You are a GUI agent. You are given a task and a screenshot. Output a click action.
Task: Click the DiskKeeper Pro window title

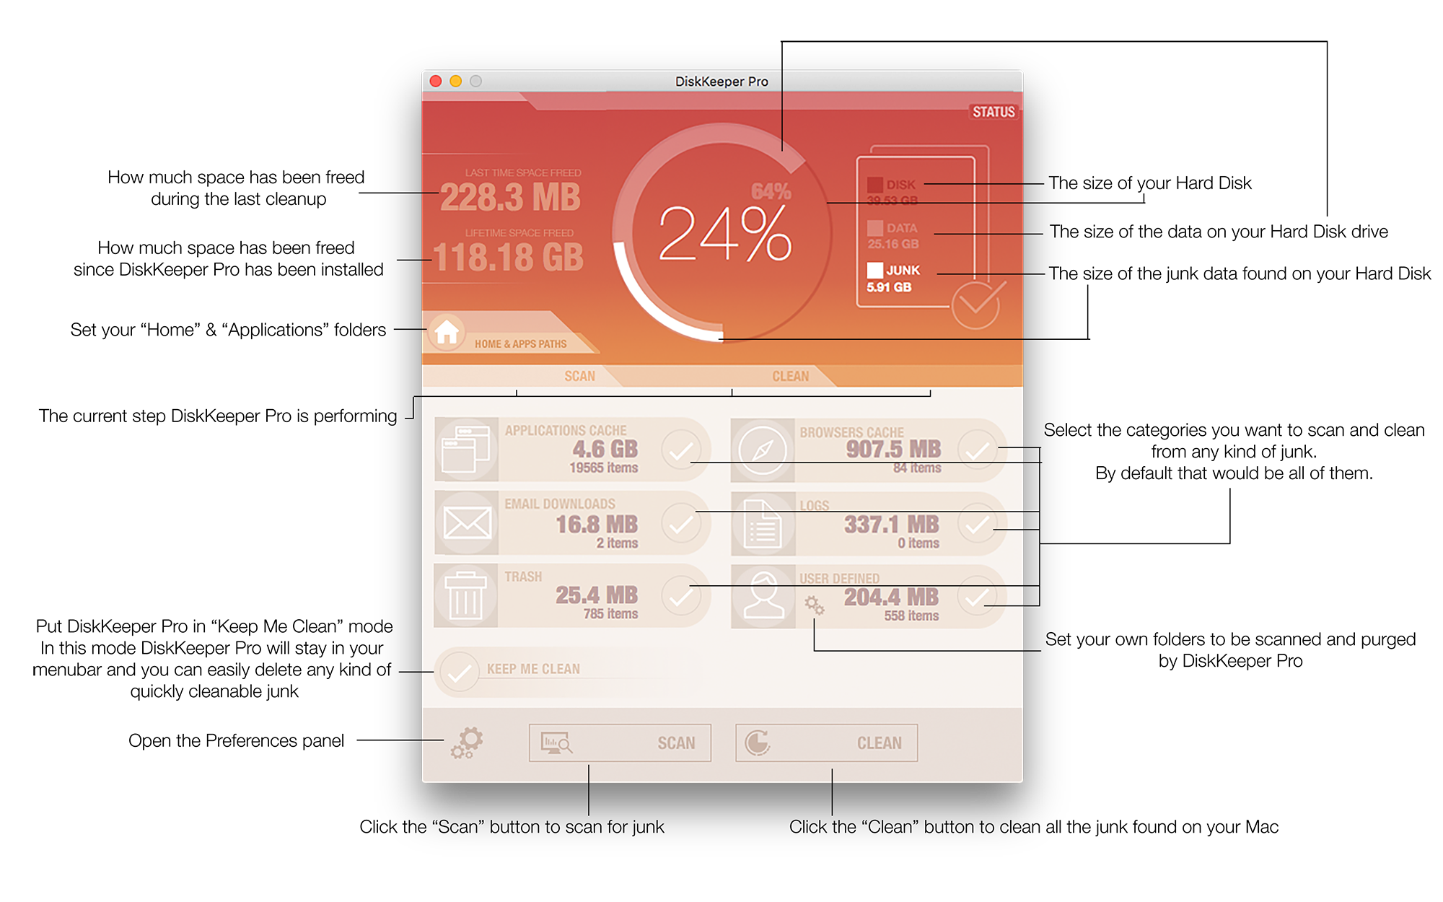721,82
